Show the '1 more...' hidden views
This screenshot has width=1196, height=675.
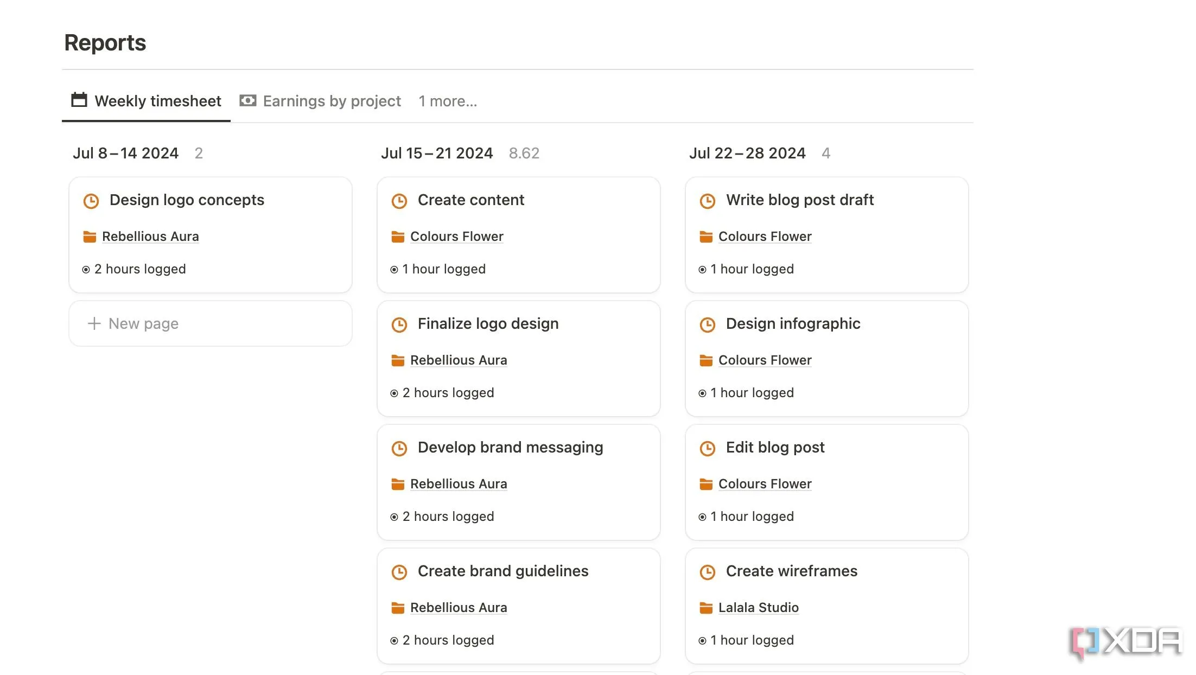448,101
